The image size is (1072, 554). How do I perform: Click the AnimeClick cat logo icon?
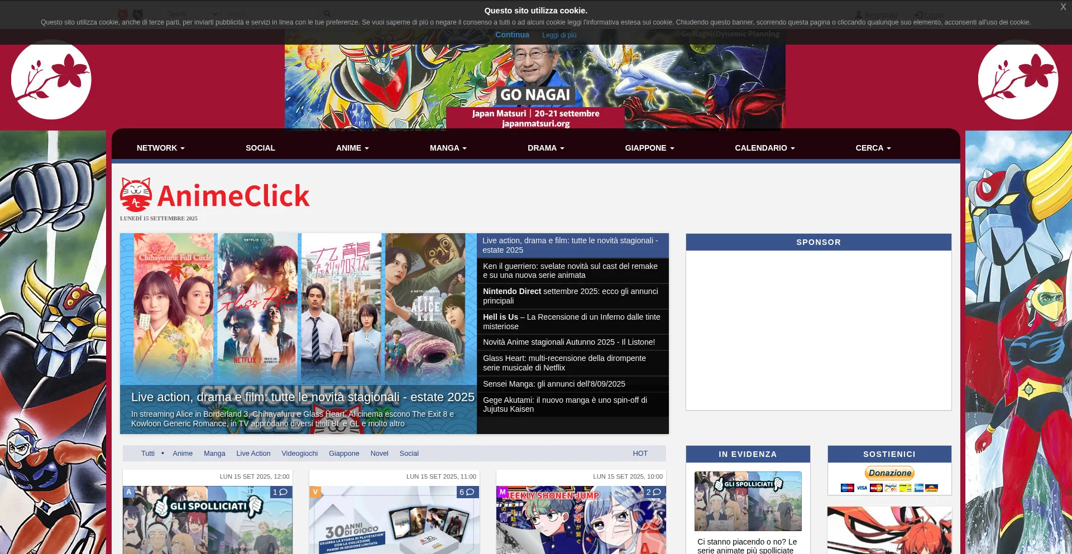(136, 195)
